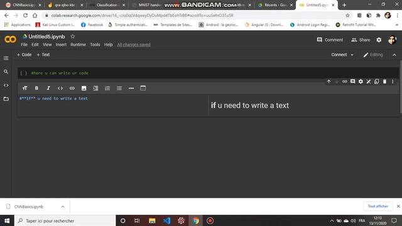Apply bold formatting in text cell
The image size is (402, 226).
[36, 88]
